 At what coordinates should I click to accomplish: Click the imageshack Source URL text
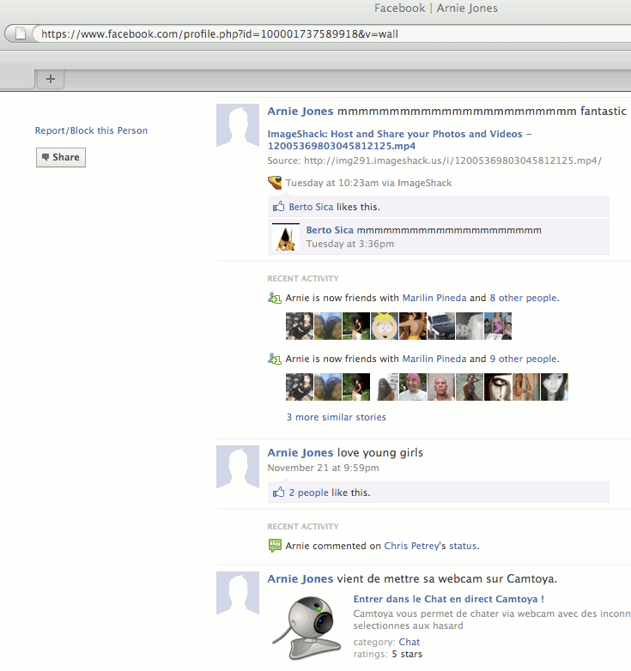pyautogui.click(x=452, y=161)
